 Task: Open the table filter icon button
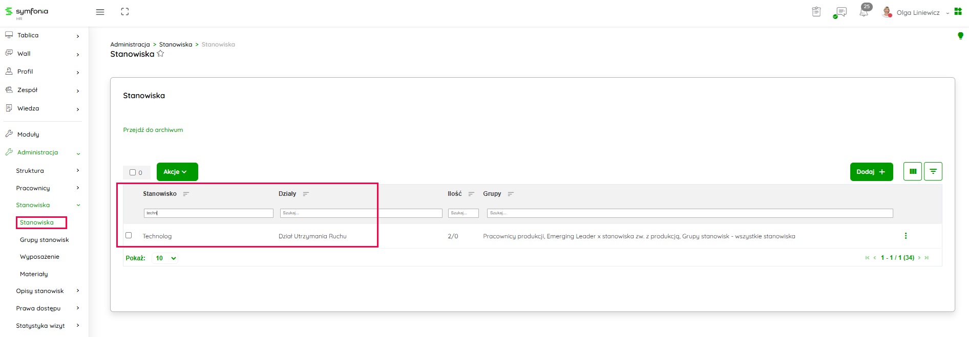click(933, 172)
